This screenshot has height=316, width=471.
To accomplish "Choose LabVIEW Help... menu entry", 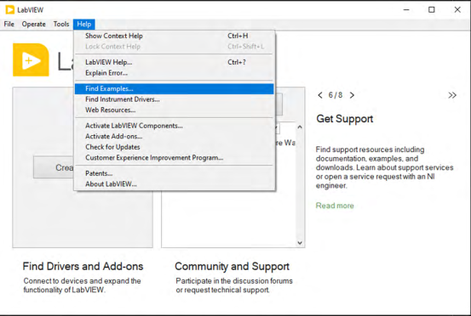I will point(175,62).
